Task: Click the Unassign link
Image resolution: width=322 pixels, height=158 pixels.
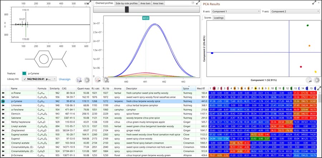Action: click(x=65, y=79)
